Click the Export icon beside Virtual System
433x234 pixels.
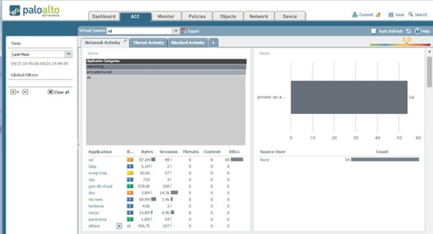(183, 31)
